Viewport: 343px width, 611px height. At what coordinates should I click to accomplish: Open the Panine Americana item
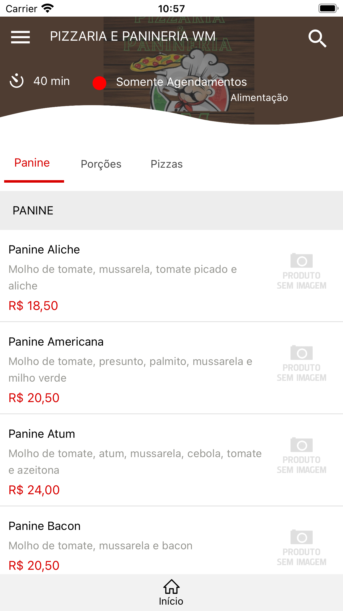coord(171,368)
